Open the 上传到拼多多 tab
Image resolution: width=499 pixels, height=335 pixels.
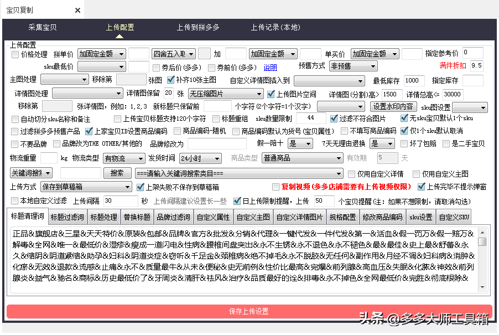pos(198,26)
